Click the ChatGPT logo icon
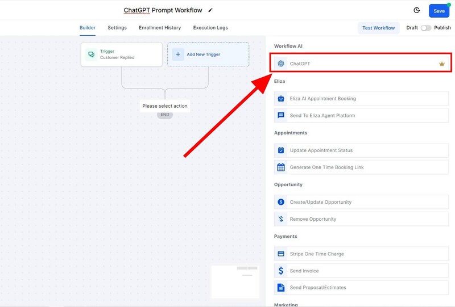455x307 pixels. coord(281,64)
